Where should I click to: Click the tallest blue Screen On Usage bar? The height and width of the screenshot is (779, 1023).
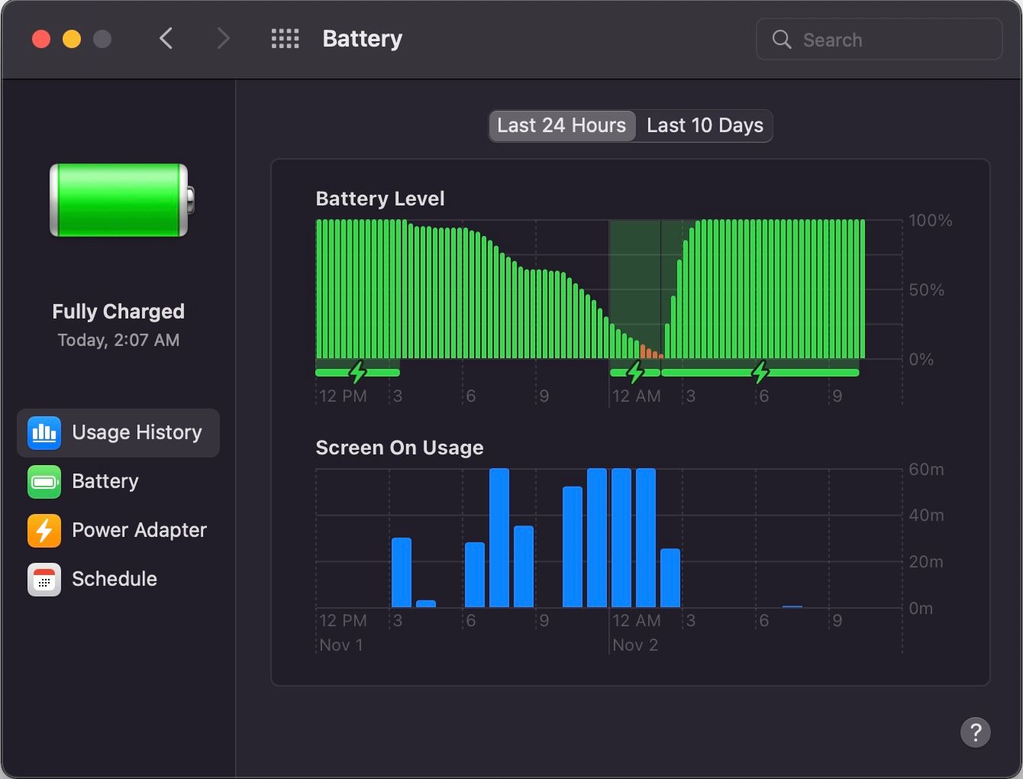(501, 535)
